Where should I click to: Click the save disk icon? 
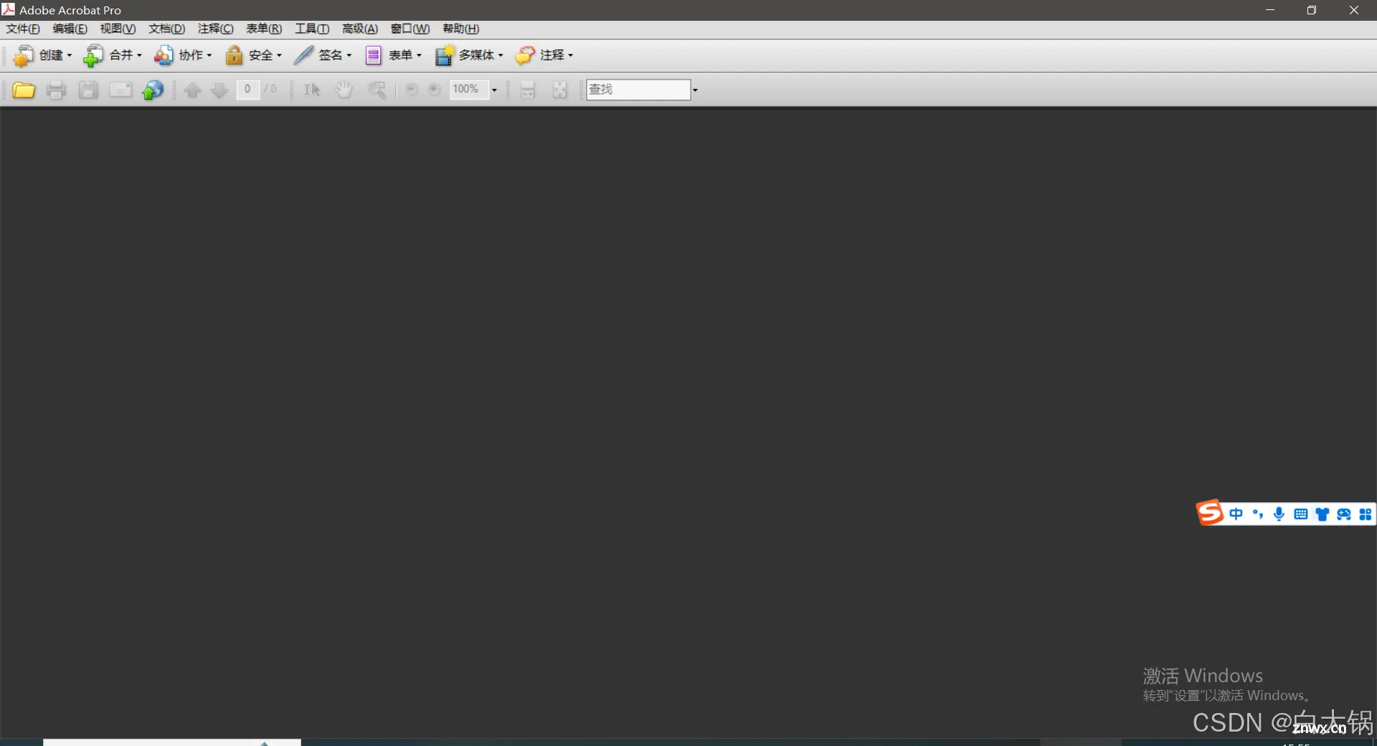[88, 90]
